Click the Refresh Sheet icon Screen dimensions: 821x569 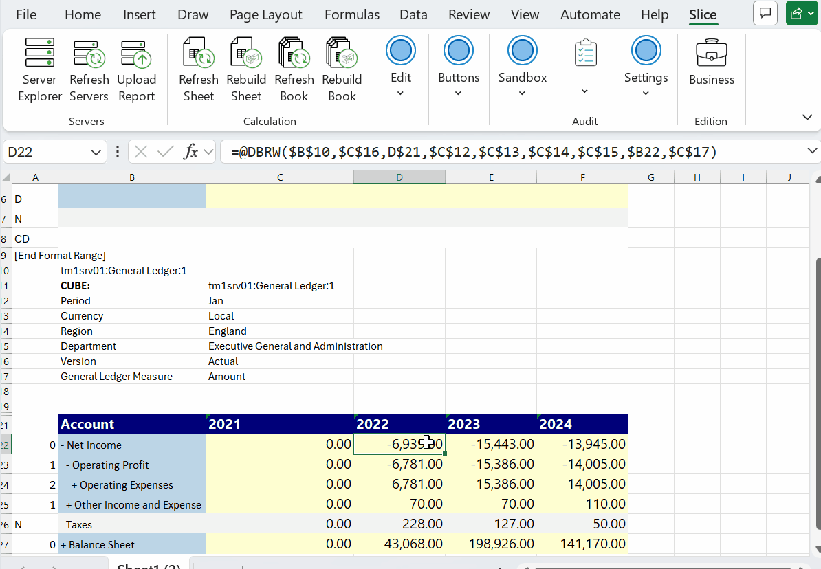(198, 70)
